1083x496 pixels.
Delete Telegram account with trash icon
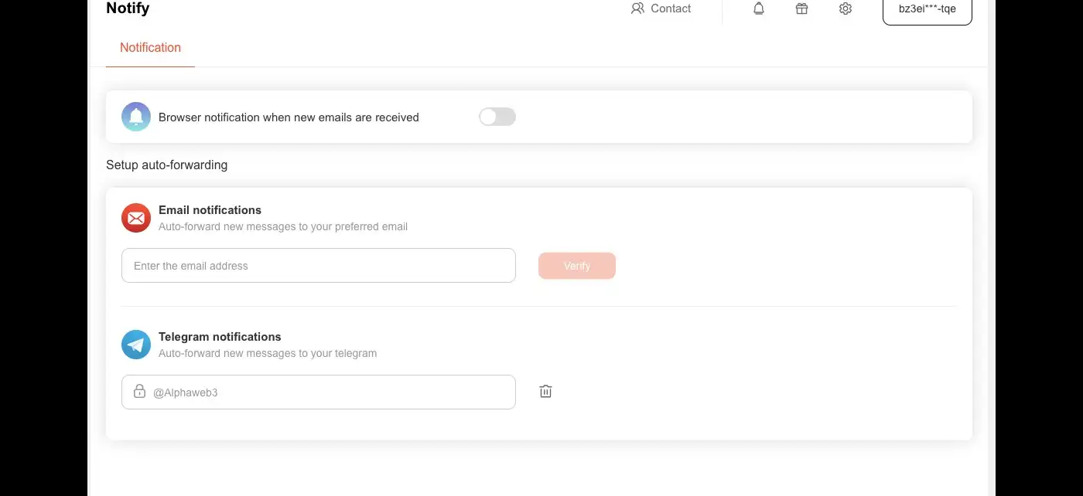[x=545, y=392]
